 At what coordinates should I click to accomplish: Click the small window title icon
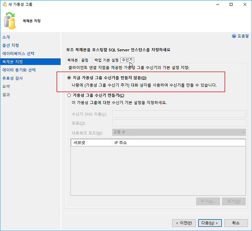[5, 4]
